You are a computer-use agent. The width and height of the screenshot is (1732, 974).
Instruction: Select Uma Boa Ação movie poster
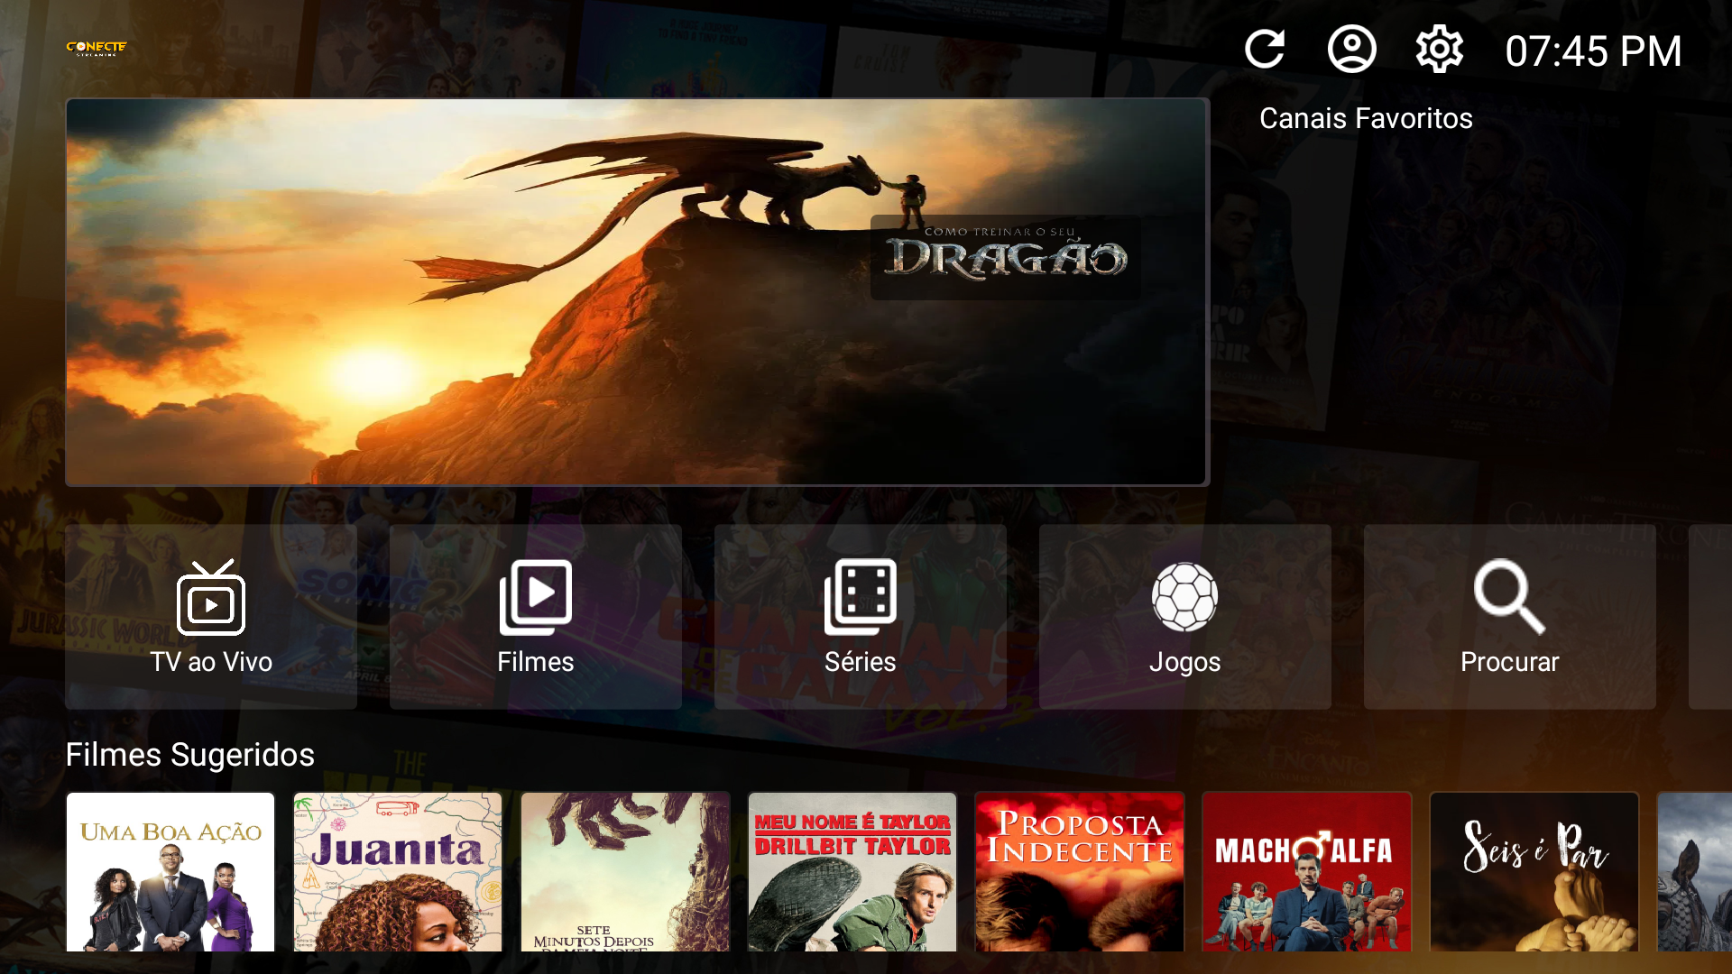(x=170, y=871)
